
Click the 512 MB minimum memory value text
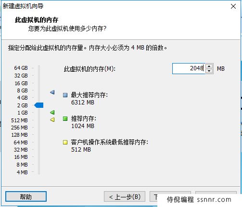tap(81, 150)
